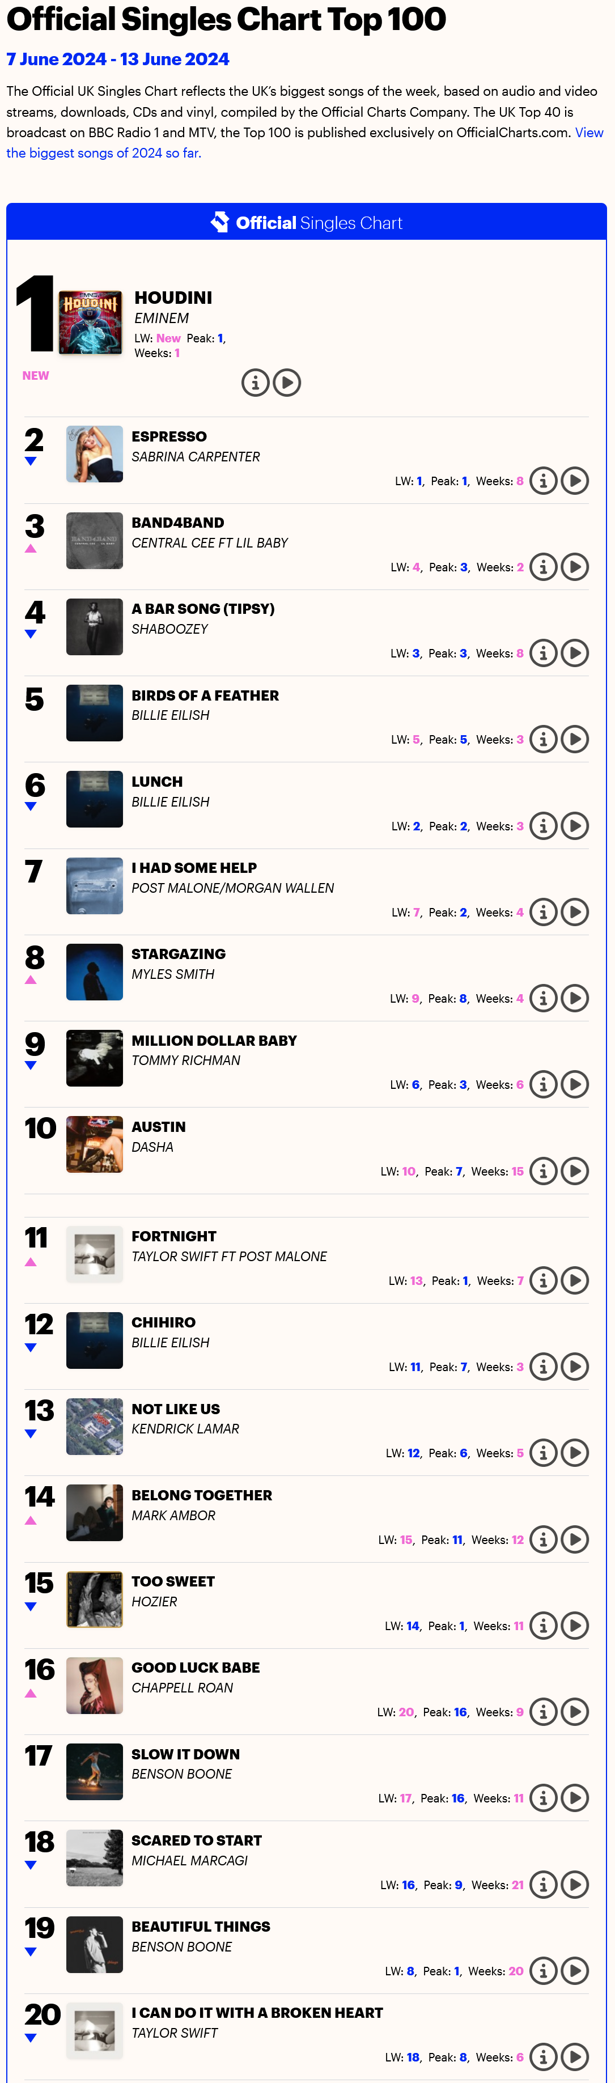Play Not Like Us by Kendrick Lamar
The width and height of the screenshot is (615, 2083).
[x=575, y=1453]
